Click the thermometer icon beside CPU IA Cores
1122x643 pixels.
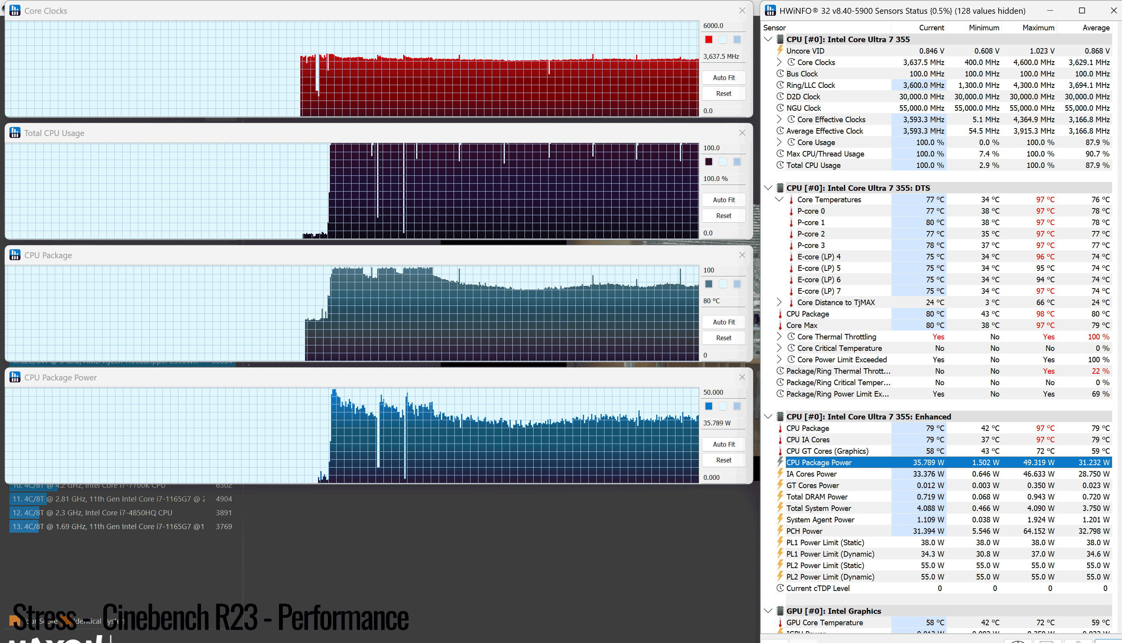click(x=780, y=440)
